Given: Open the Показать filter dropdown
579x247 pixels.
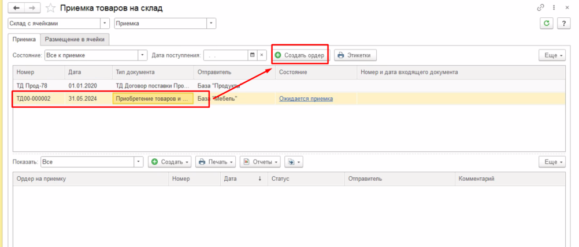Looking at the screenshot, I should click(x=139, y=162).
